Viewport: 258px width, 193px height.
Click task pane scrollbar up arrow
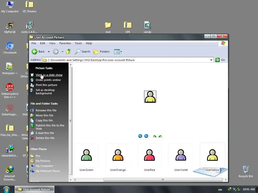[x=71, y=65]
